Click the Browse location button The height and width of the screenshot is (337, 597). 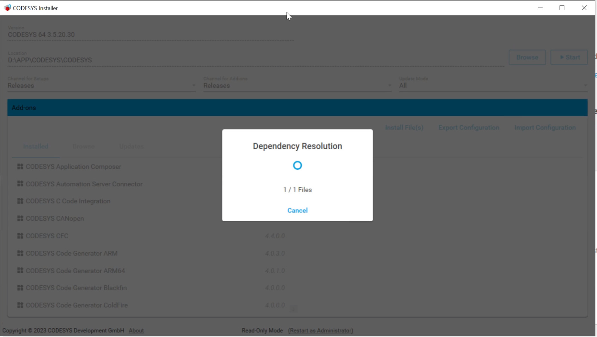(527, 57)
